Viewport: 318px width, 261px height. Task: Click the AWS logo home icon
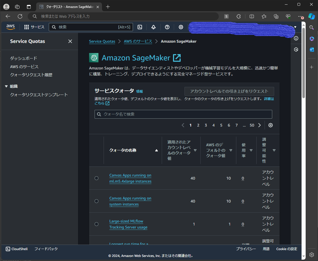coord(10,27)
